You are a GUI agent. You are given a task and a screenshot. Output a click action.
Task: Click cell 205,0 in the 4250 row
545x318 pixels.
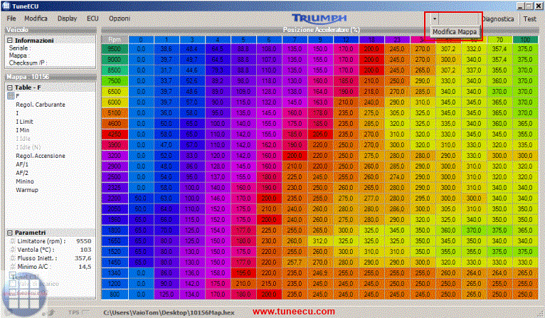[320, 134]
